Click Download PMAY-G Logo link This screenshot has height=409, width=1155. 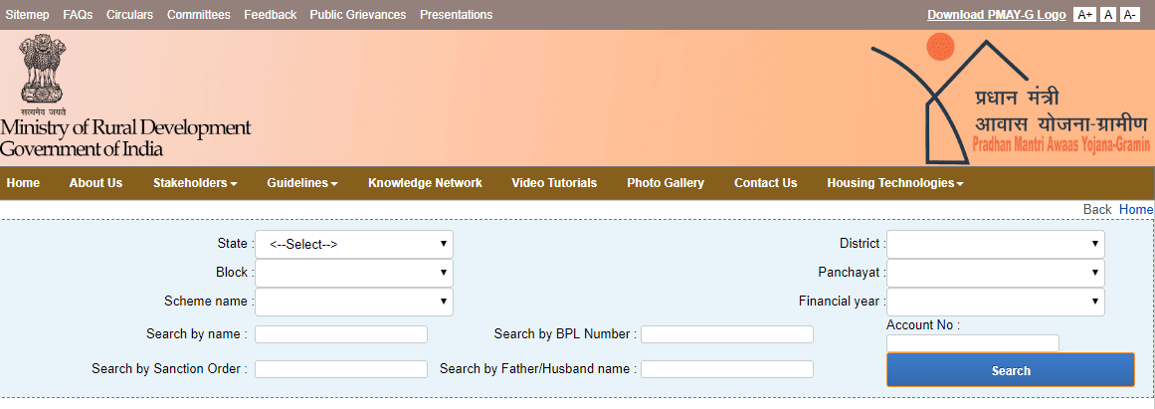point(997,15)
